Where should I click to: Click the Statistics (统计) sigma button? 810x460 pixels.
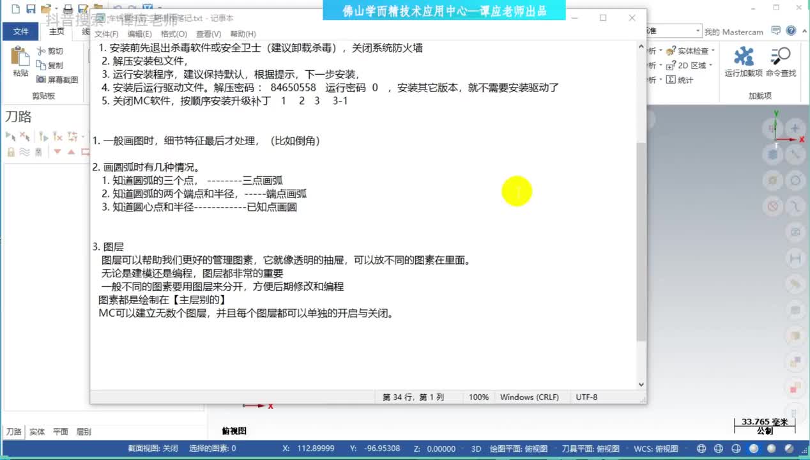point(680,80)
